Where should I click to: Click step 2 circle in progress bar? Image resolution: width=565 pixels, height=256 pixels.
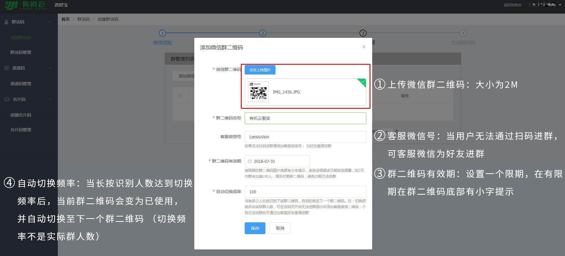click(x=262, y=33)
